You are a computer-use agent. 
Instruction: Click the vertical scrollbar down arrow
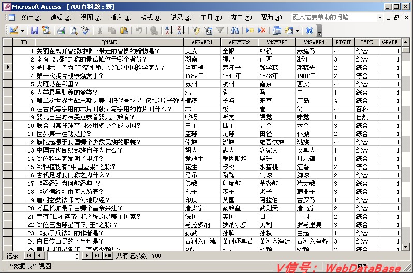click(405, 247)
